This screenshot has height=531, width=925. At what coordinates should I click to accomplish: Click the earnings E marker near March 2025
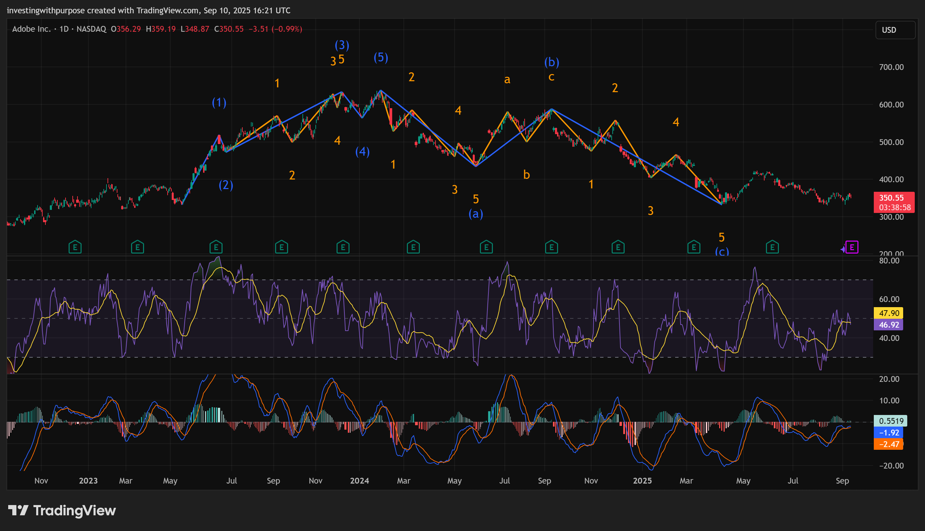(x=693, y=247)
